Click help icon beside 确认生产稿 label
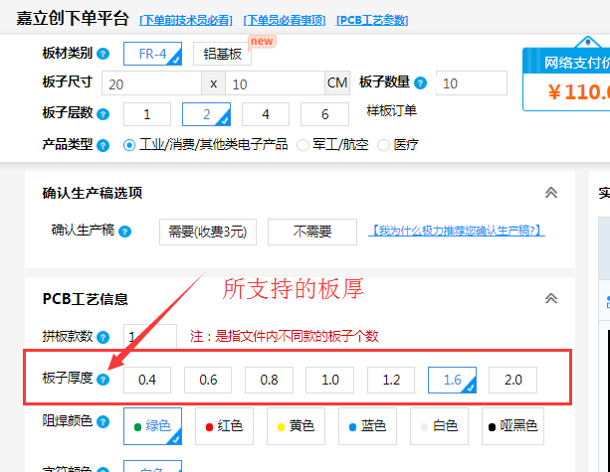 pos(124,232)
